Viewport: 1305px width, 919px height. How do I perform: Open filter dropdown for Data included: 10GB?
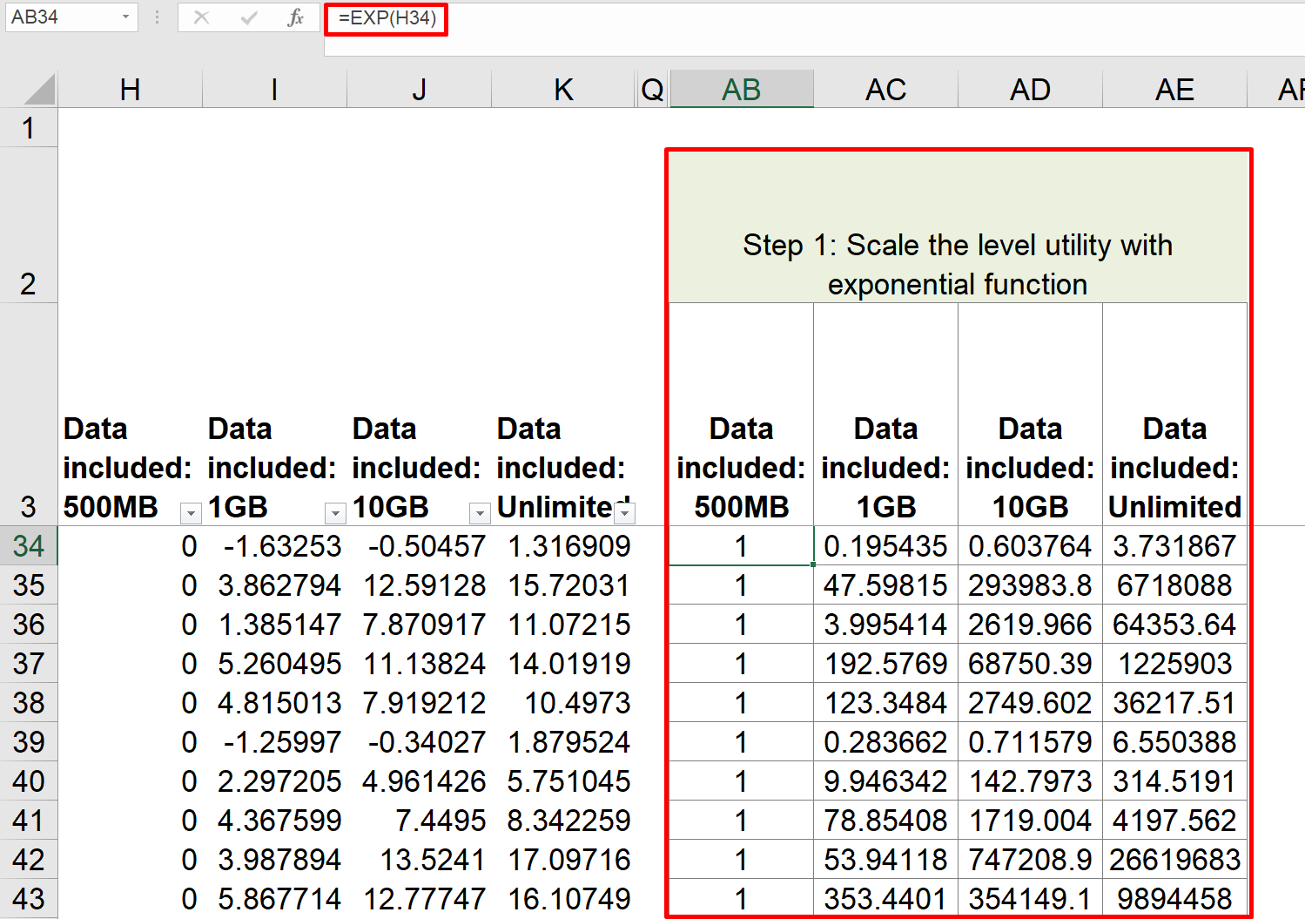point(480,513)
